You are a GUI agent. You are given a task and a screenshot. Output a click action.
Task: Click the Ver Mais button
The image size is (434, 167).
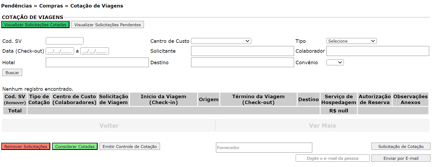(x=322, y=126)
